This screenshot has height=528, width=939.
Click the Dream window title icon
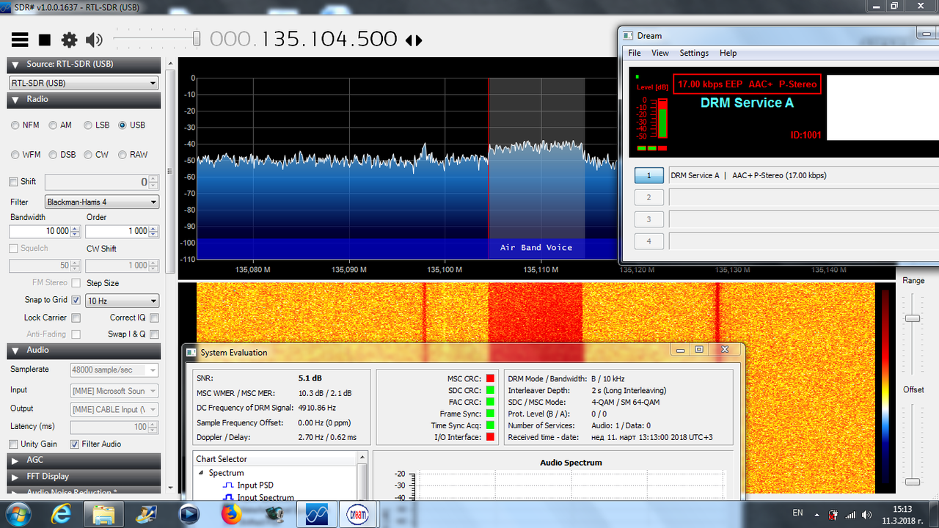[628, 35]
